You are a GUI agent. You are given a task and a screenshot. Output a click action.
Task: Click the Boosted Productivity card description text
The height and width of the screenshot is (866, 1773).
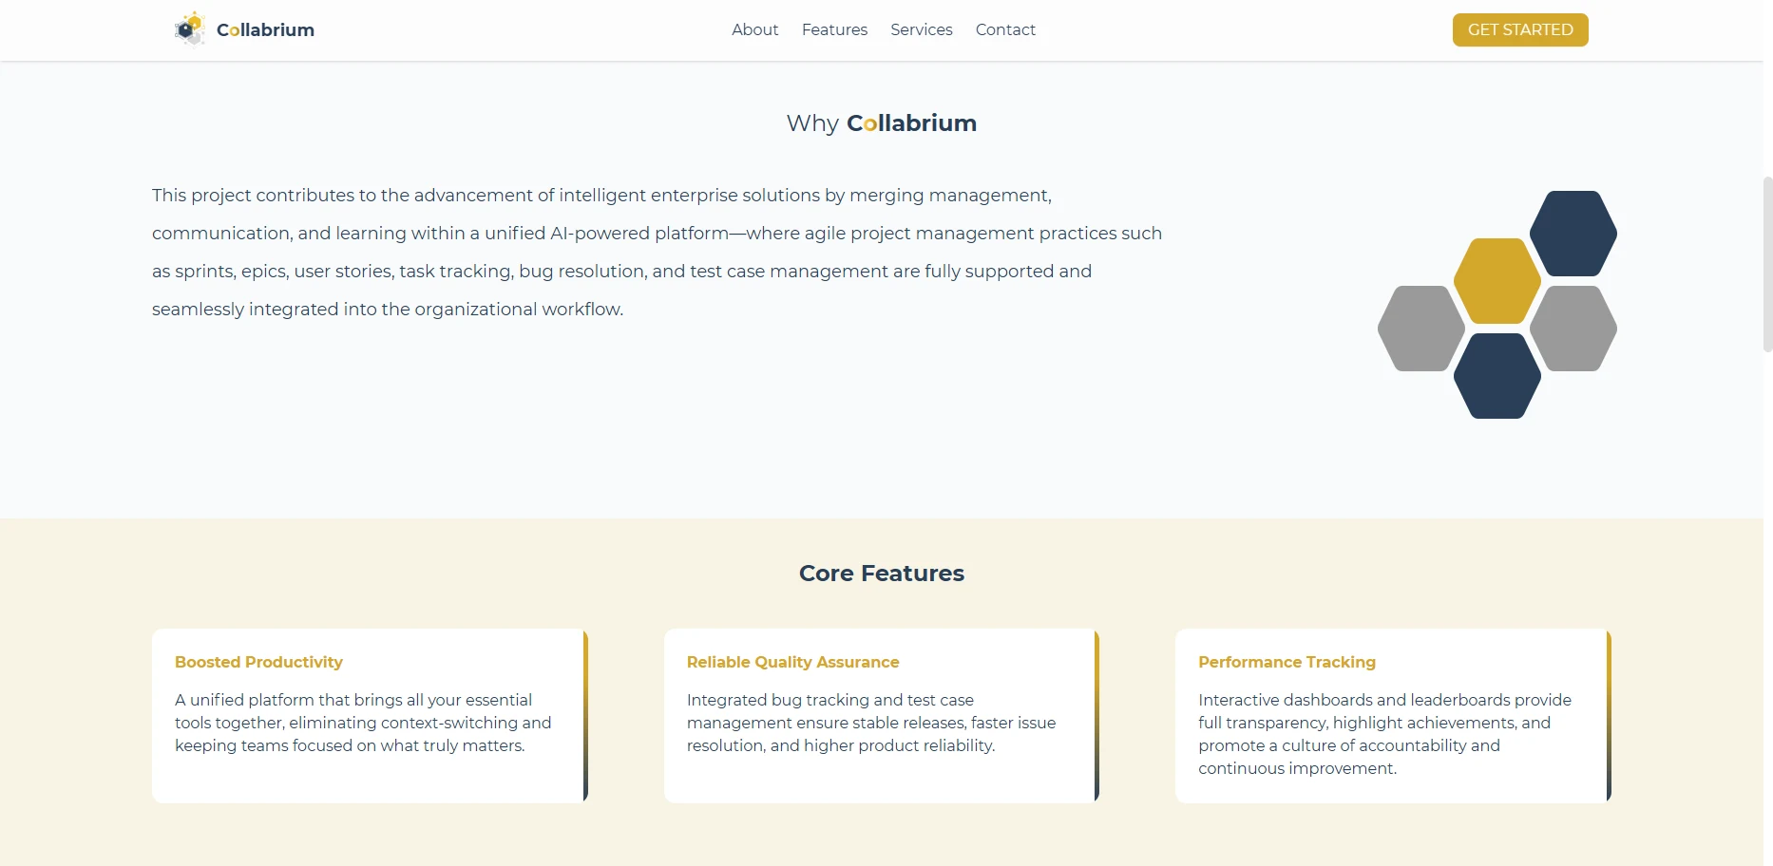point(363,723)
